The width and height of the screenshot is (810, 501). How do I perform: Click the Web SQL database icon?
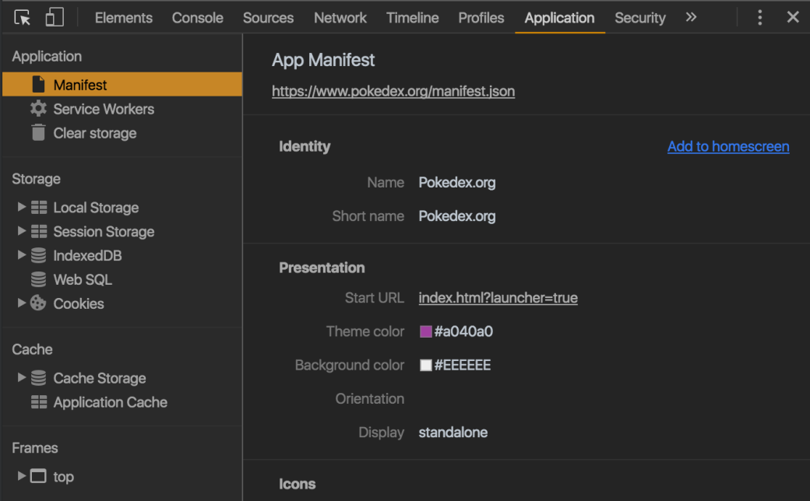[38, 279]
